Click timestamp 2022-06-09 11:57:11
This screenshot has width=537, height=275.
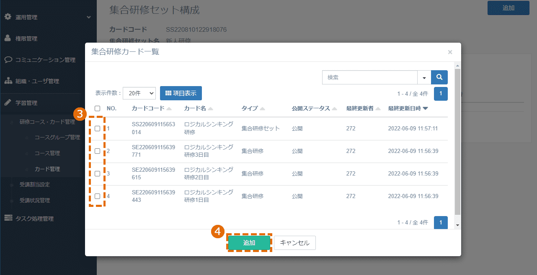tap(413, 128)
